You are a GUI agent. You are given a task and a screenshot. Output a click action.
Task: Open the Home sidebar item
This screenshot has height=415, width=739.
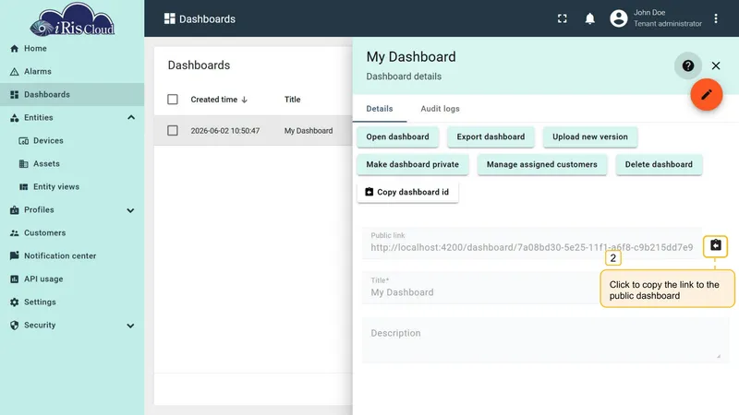[72, 49]
